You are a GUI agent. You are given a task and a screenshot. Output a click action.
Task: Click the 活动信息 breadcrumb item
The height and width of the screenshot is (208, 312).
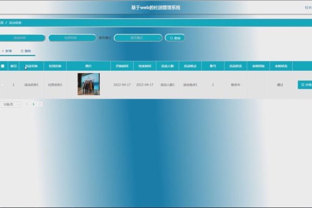(15, 23)
